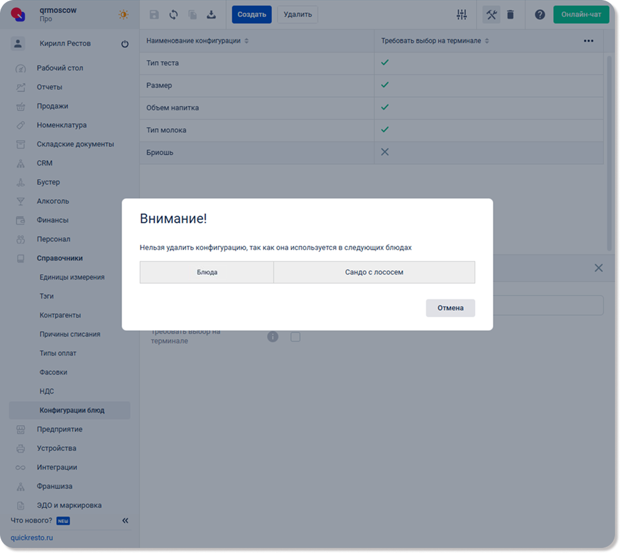Select the Объем напитка row
The width and height of the screenshot is (620, 553).
pos(371,107)
